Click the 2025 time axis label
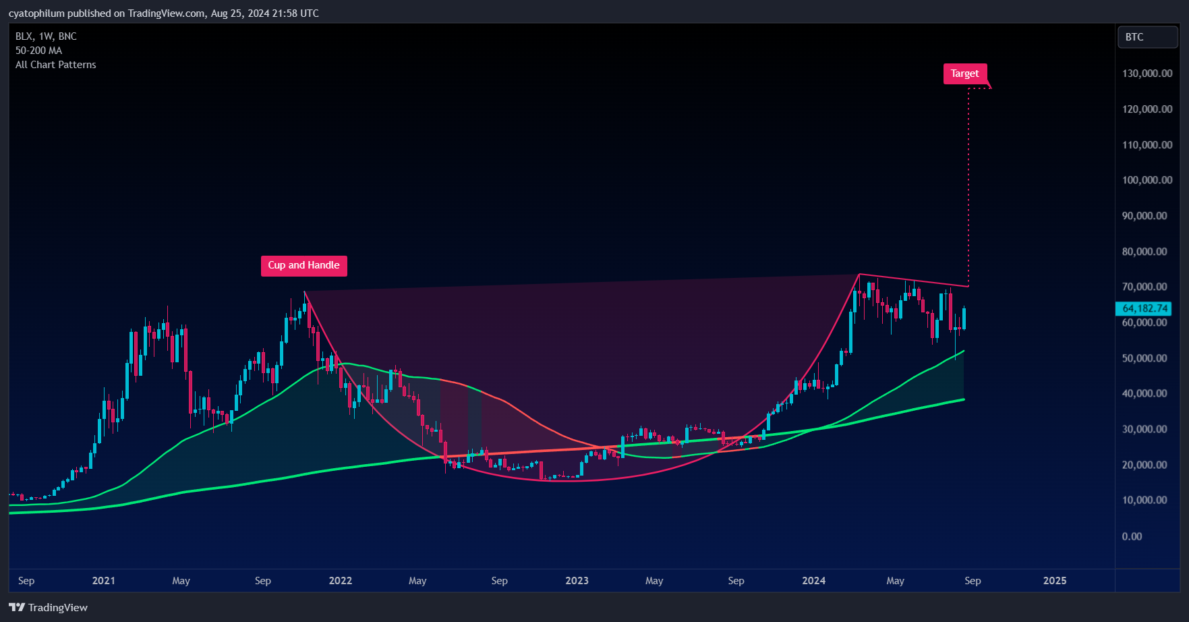 coord(1055,581)
